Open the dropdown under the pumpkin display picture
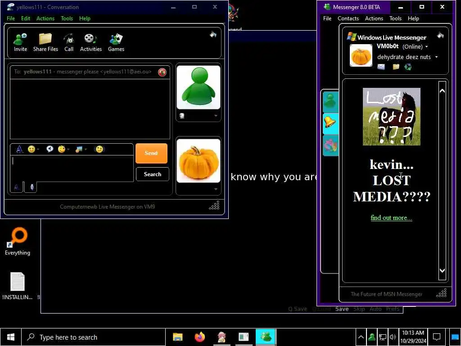The width and height of the screenshot is (461, 346). click(x=216, y=189)
